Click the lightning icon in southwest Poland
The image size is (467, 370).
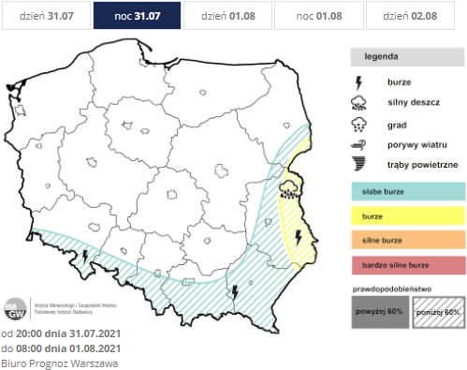tap(85, 257)
